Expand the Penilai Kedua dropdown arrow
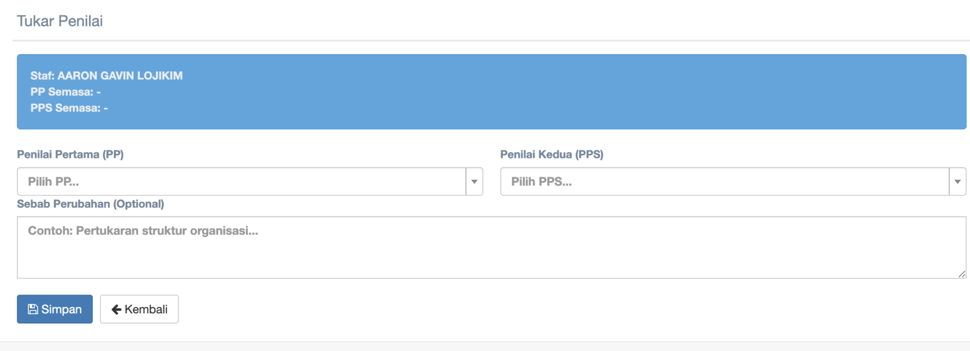This screenshot has width=970, height=351. coord(957,182)
